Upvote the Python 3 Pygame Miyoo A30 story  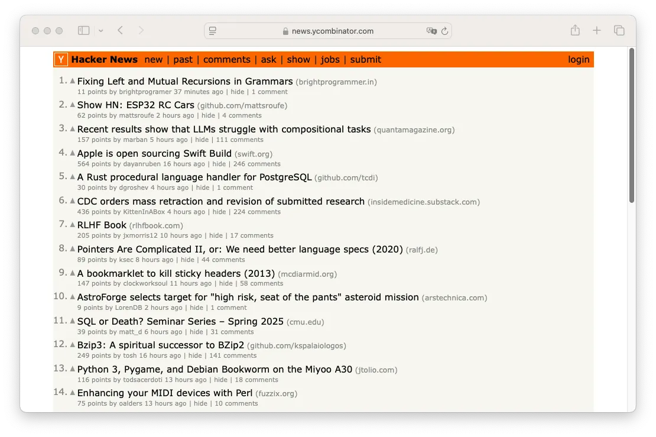click(x=72, y=369)
